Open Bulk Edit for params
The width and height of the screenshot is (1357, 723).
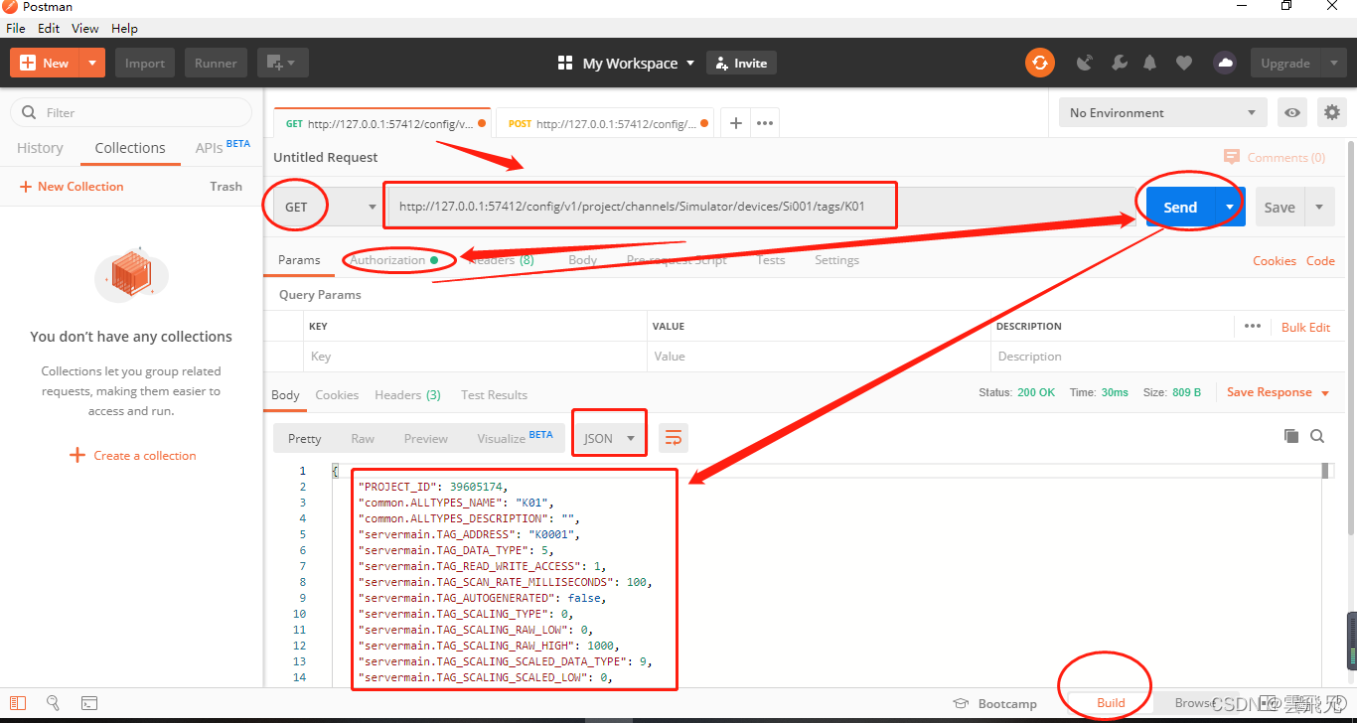[1305, 327]
